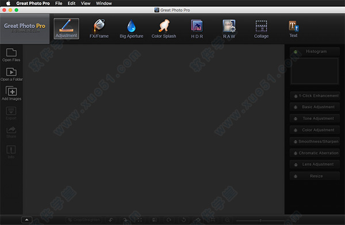345x225 pixels.
Task: Click the Info icon in sidebar
Action: tap(11, 152)
